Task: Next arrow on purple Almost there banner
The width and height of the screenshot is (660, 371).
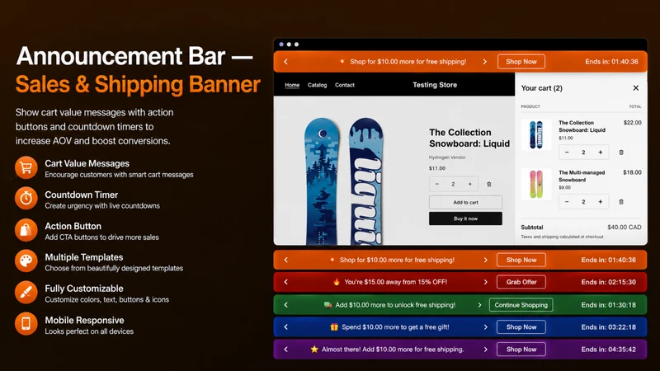Action: [x=485, y=349]
